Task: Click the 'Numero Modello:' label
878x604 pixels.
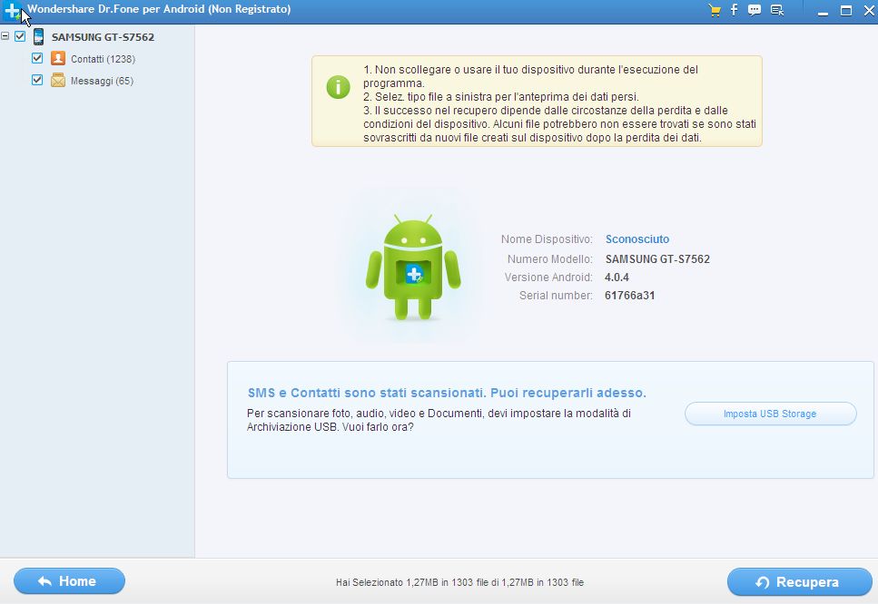Action: tap(550, 259)
